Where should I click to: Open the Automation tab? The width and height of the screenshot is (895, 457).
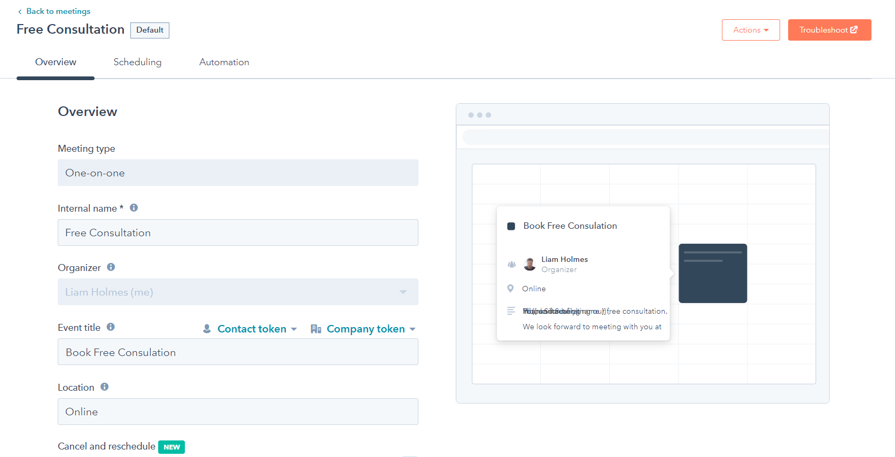(224, 62)
